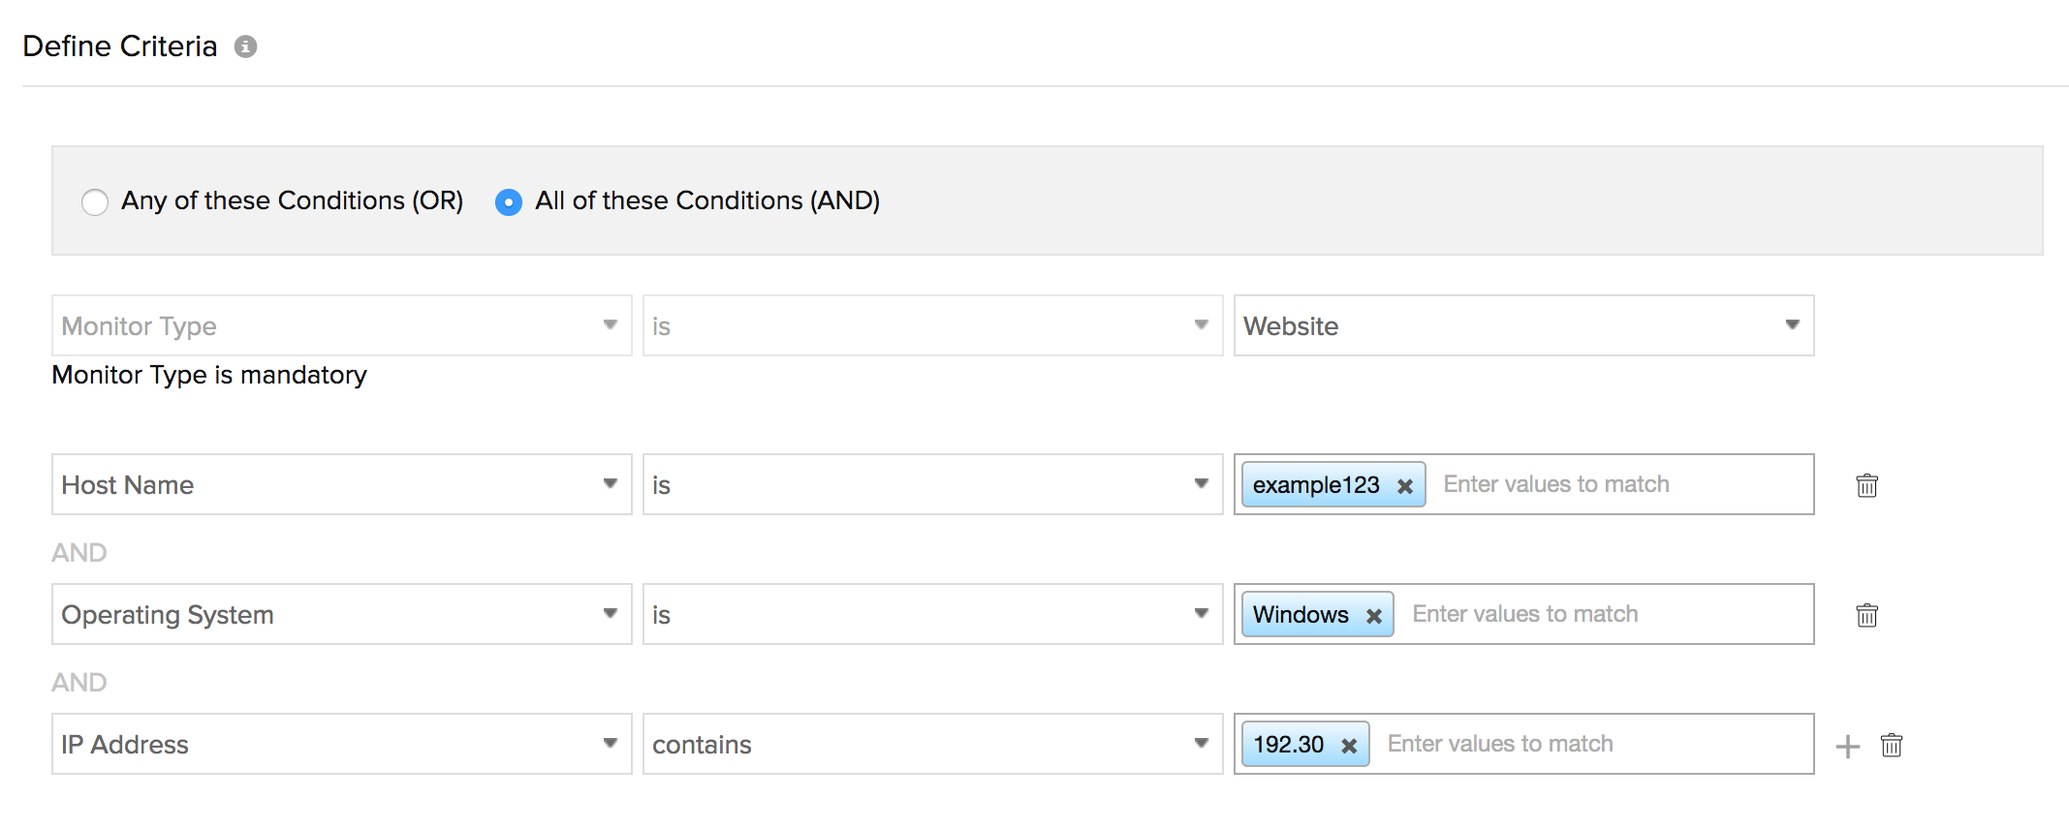This screenshot has width=2069, height=829.
Task: Delete the Host Name condition row
Action: point(1866,485)
